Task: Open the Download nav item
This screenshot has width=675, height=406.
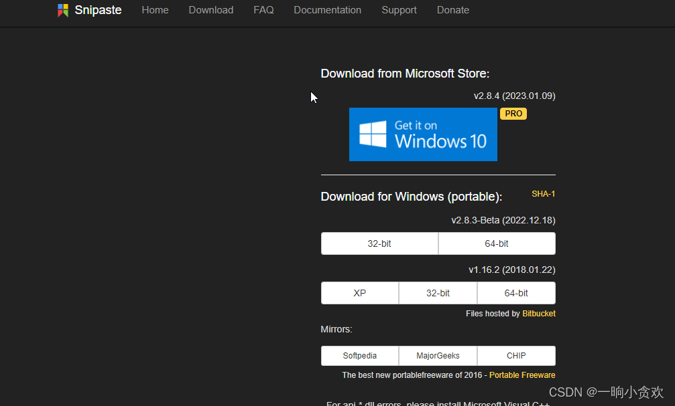Action: coord(211,10)
